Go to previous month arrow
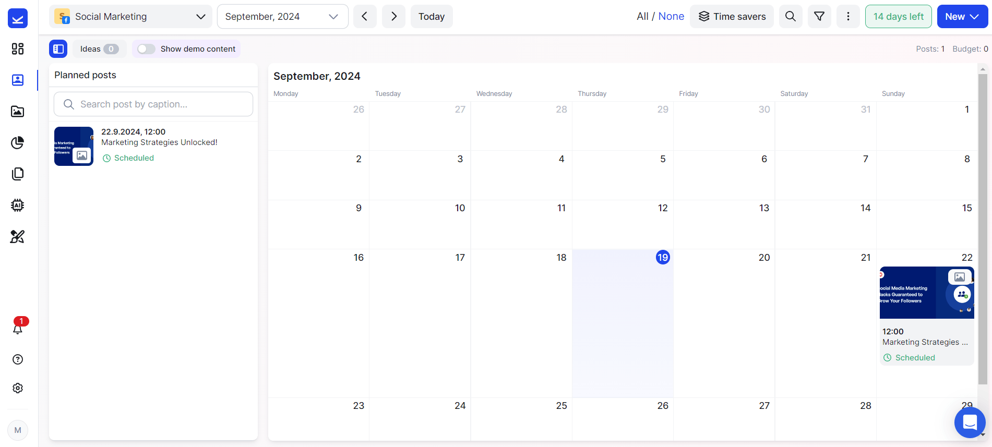This screenshot has width=992, height=447. point(365,17)
